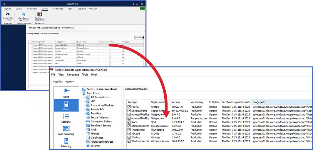Select Providers tree node
Viewport: 313px width, 150px height.
pos(93,113)
